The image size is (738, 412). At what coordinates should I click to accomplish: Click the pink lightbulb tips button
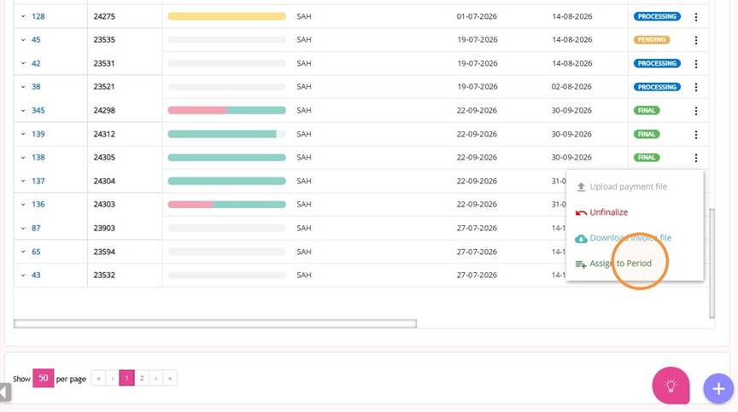[x=671, y=386]
